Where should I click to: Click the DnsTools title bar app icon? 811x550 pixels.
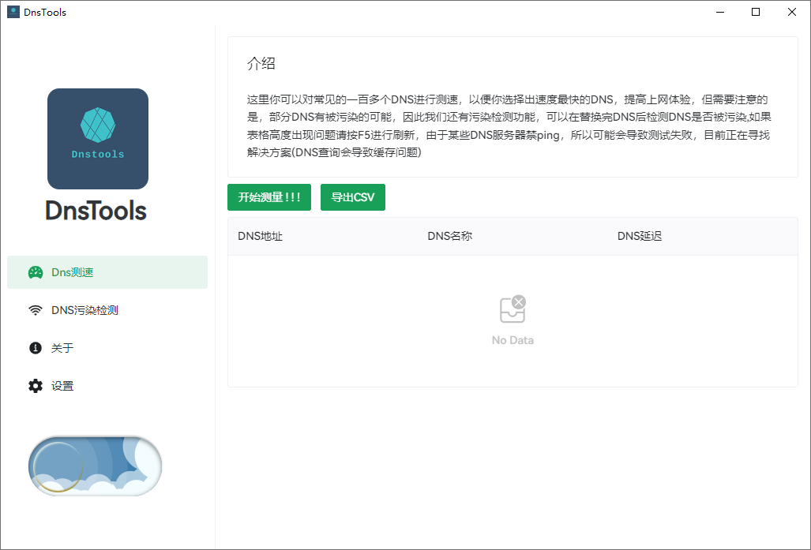coord(13,12)
